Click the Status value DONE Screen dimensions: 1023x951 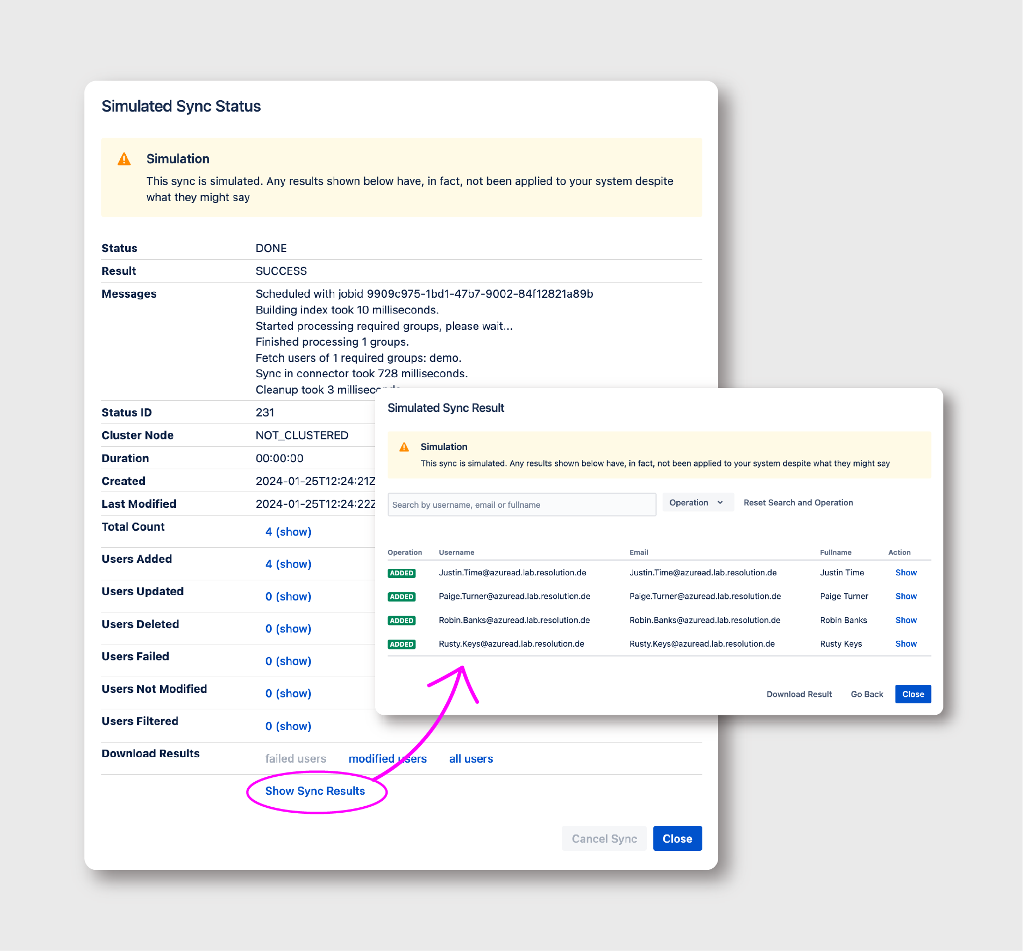tap(271, 248)
